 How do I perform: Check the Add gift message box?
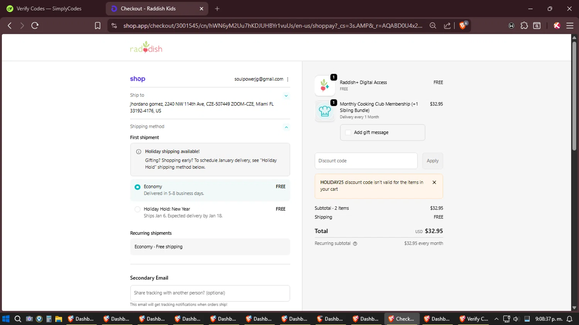click(348, 133)
